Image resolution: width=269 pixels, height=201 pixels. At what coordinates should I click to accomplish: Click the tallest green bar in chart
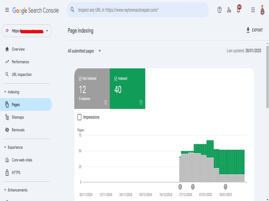click(210, 149)
